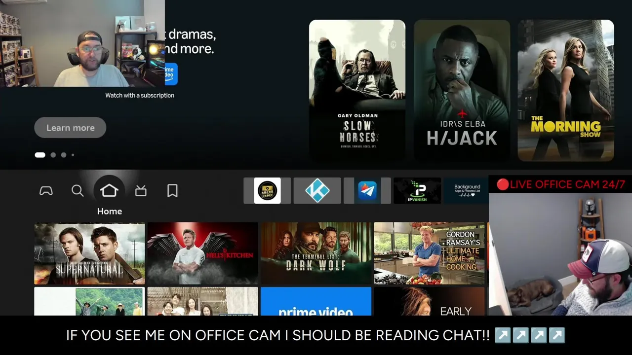Select the tile with people in a green field
Screen dimensions: 632x355
(x=89, y=302)
